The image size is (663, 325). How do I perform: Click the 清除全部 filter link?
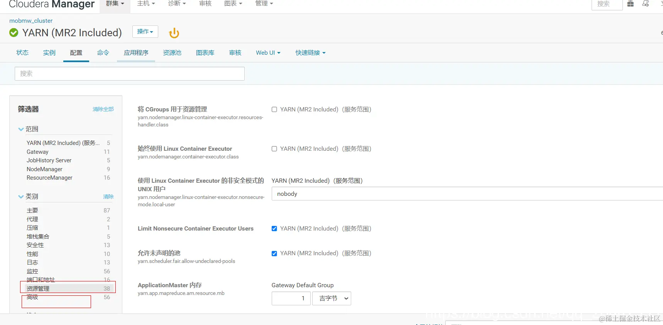[x=103, y=109]
